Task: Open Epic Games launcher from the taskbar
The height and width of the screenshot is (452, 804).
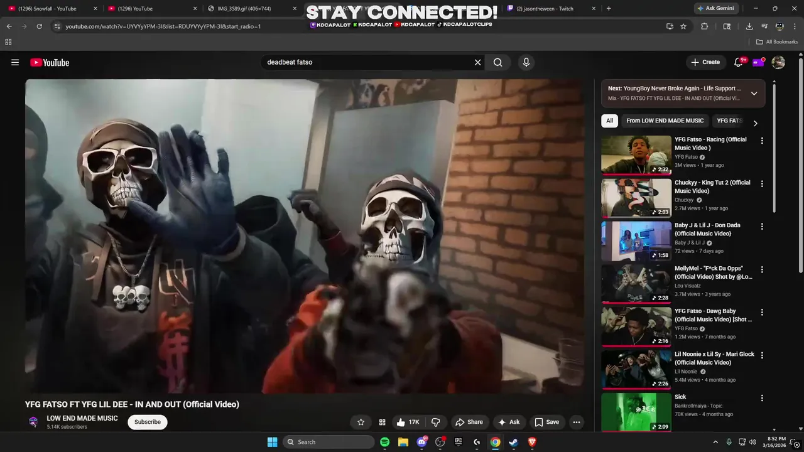Action: [459, 442]
